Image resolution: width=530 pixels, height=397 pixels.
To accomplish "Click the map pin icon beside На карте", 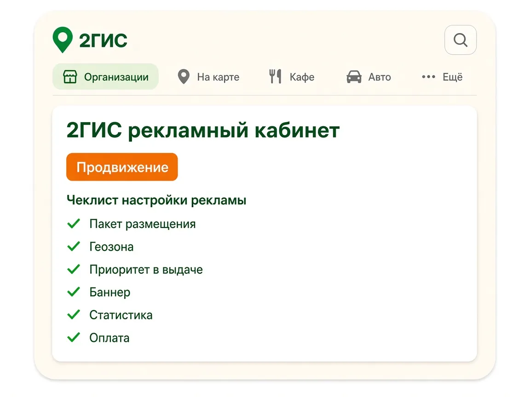I will click(184, 77).
